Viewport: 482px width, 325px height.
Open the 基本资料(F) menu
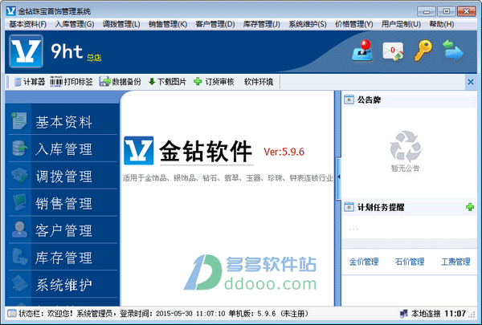point(27,24)
